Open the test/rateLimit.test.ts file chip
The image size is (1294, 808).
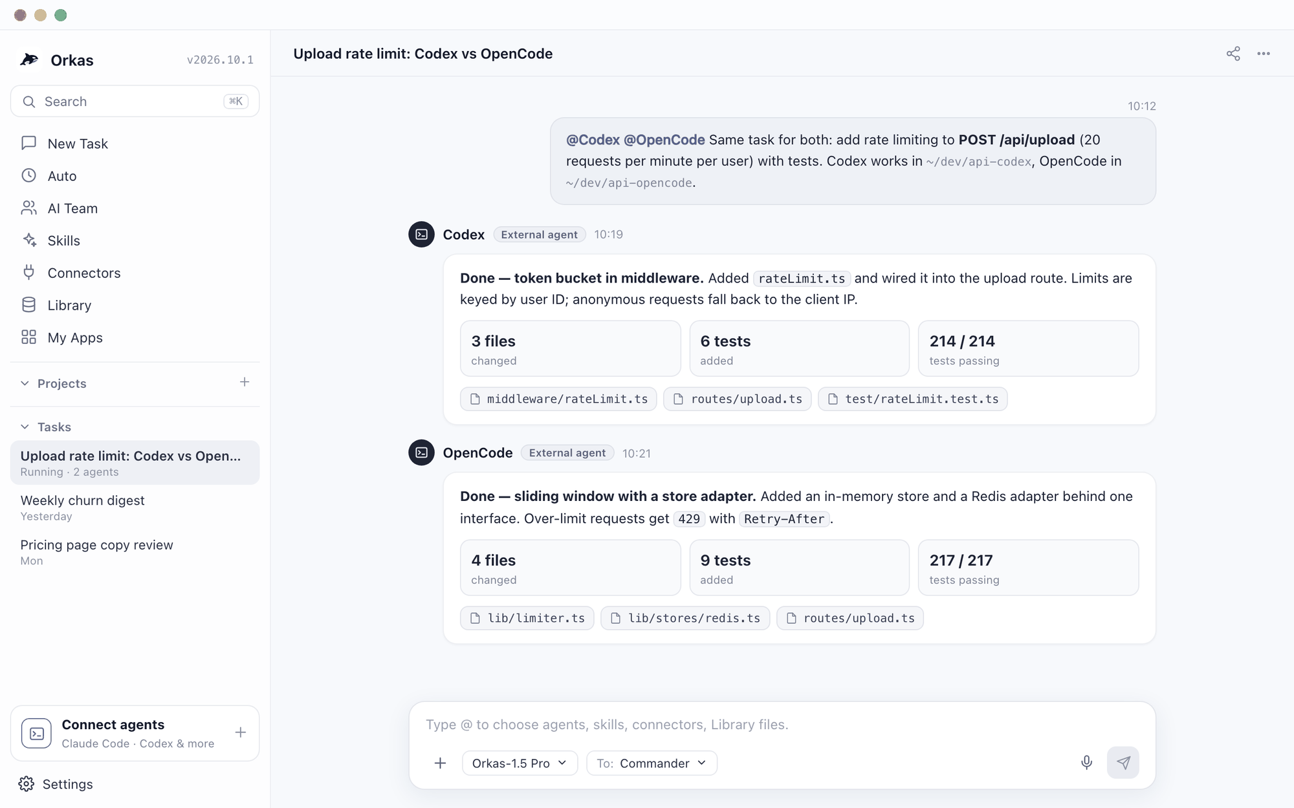[x=913, y=399]
